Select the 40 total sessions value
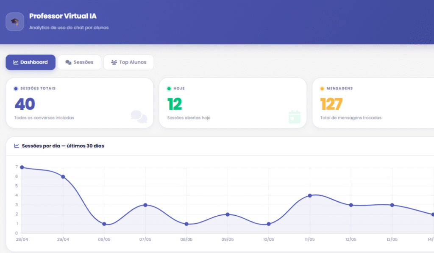The width and height of the screenshot is (434, 253). click(25, 104)
